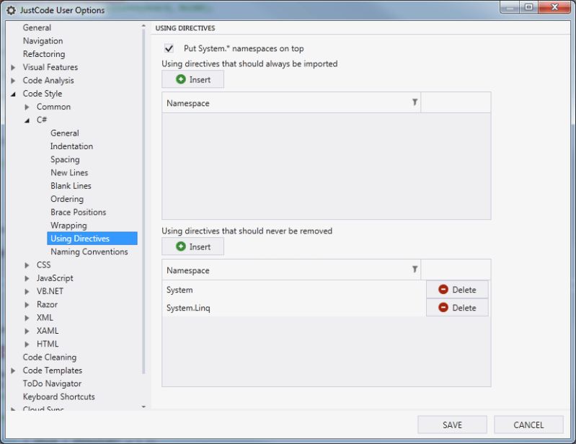Expand the Code Analysis node
Screen dimensions: 576x444
tap(13, 81)
